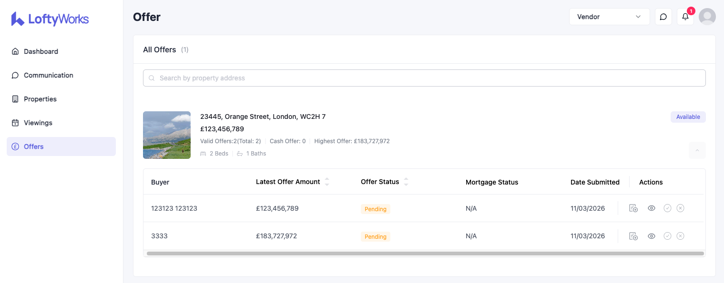Open the notifications bell

(685, 17)
